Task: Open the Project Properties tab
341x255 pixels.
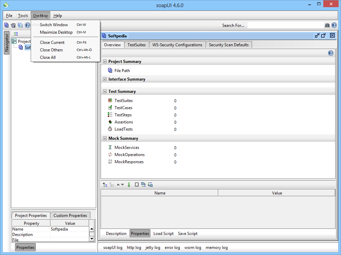Action: coord(31,215)
